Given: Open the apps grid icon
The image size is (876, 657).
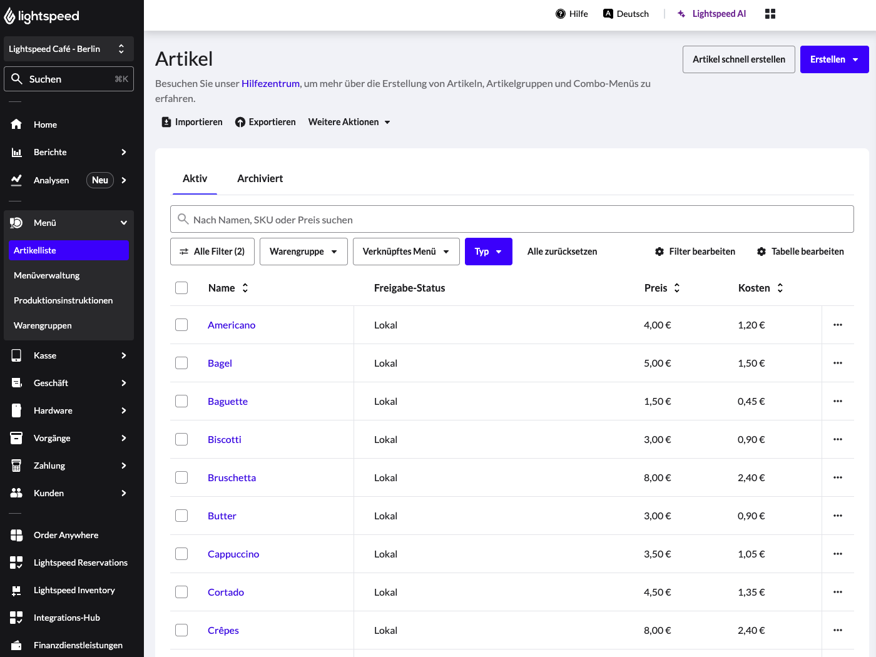Looking at the screenshot, I should (770, 14).
